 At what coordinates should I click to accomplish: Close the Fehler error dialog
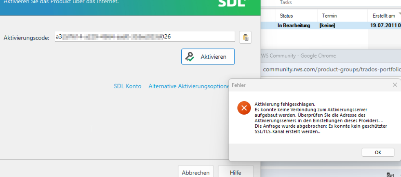point(395,85)
